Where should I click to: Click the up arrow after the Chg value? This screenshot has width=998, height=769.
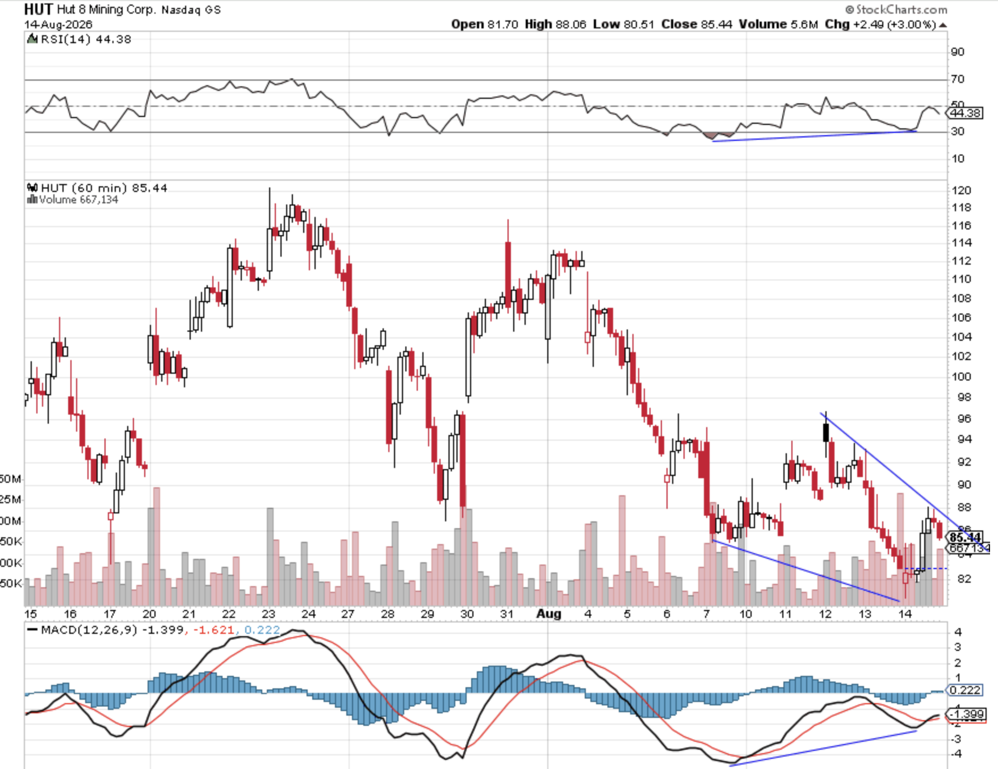pos(943,24)
